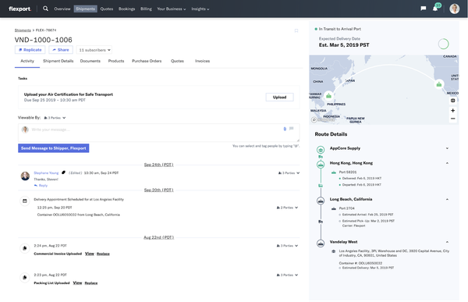The image size is (468, 302).
Task: Click the Shipments breadcrumb link
Action: pyautogui.click(x=23, y=30)
